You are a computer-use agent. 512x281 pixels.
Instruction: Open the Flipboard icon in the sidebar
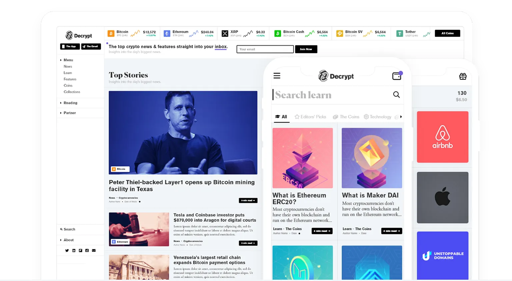(x=80, y=250)
